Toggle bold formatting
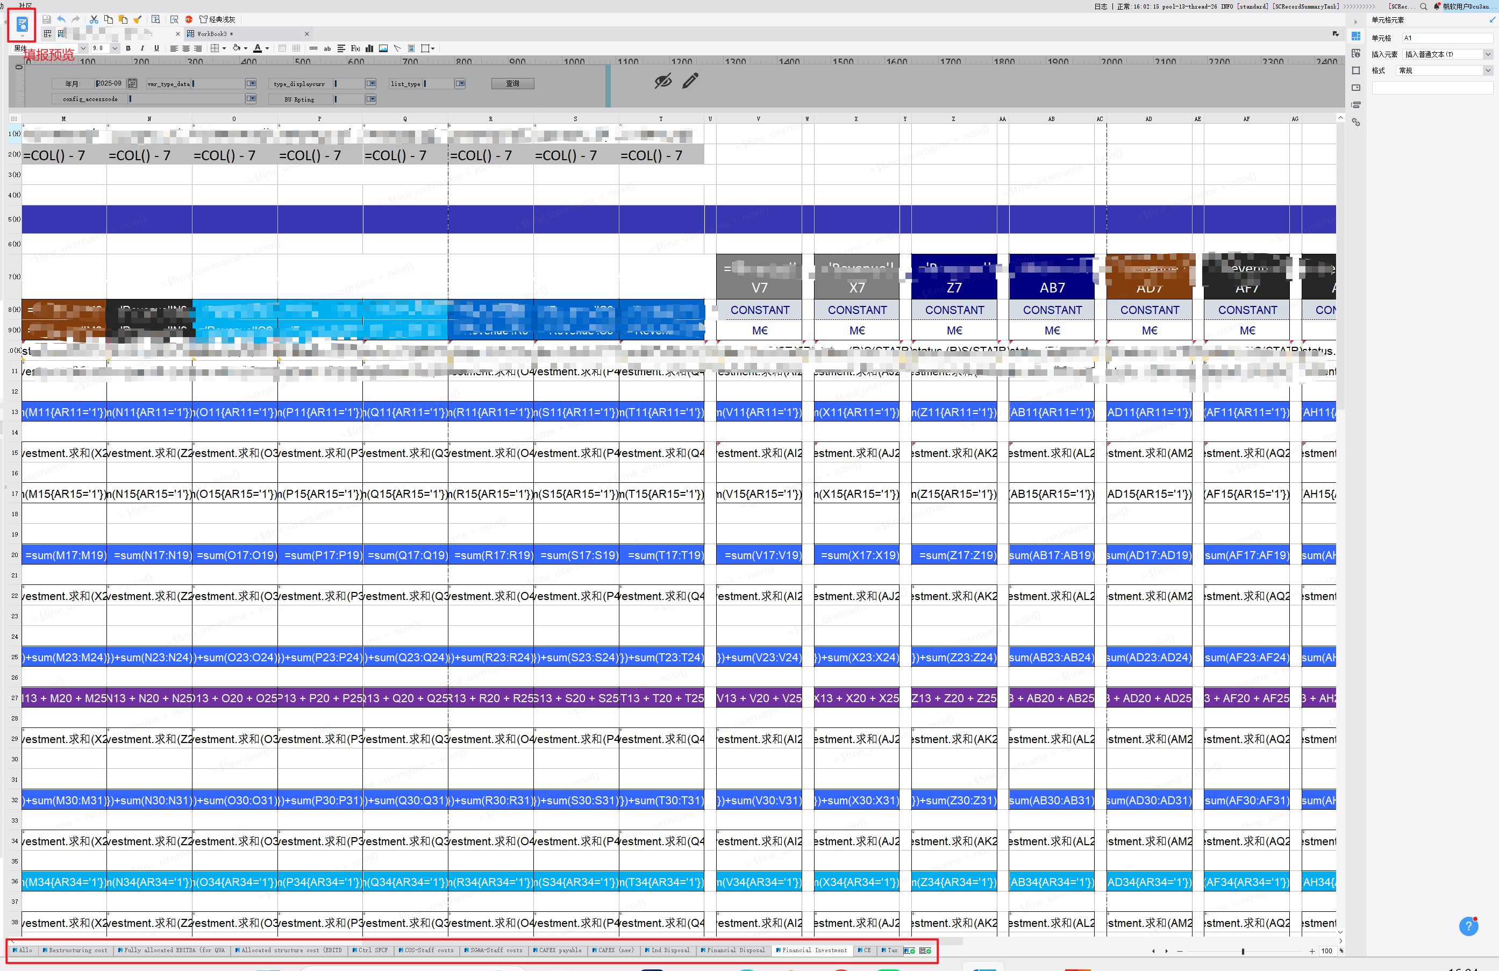Screen dimensions: 1499x971 129,48
